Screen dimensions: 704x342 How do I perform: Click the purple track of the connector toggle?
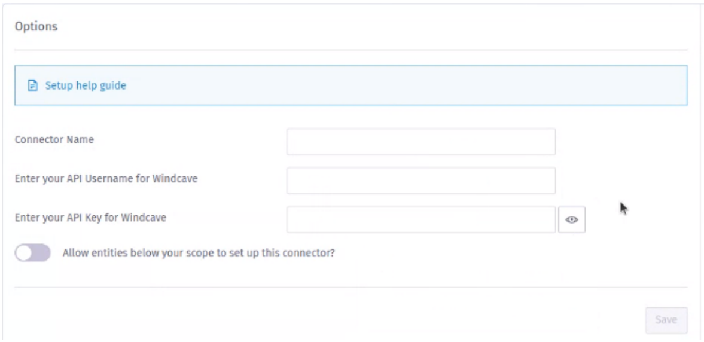point(42,253)
